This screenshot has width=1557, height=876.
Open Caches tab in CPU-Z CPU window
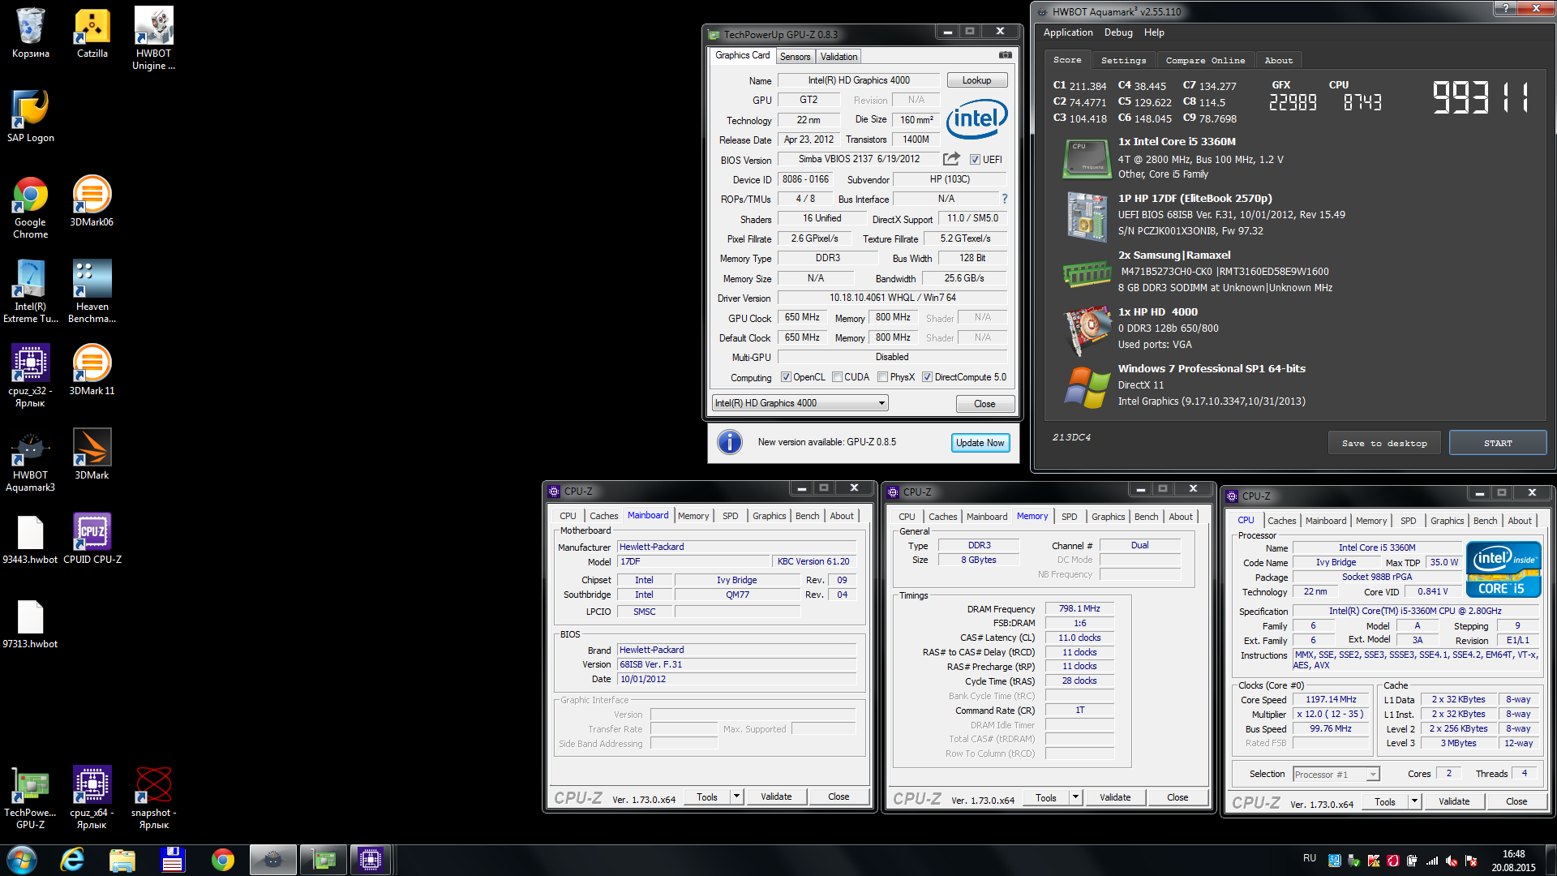1281,521
